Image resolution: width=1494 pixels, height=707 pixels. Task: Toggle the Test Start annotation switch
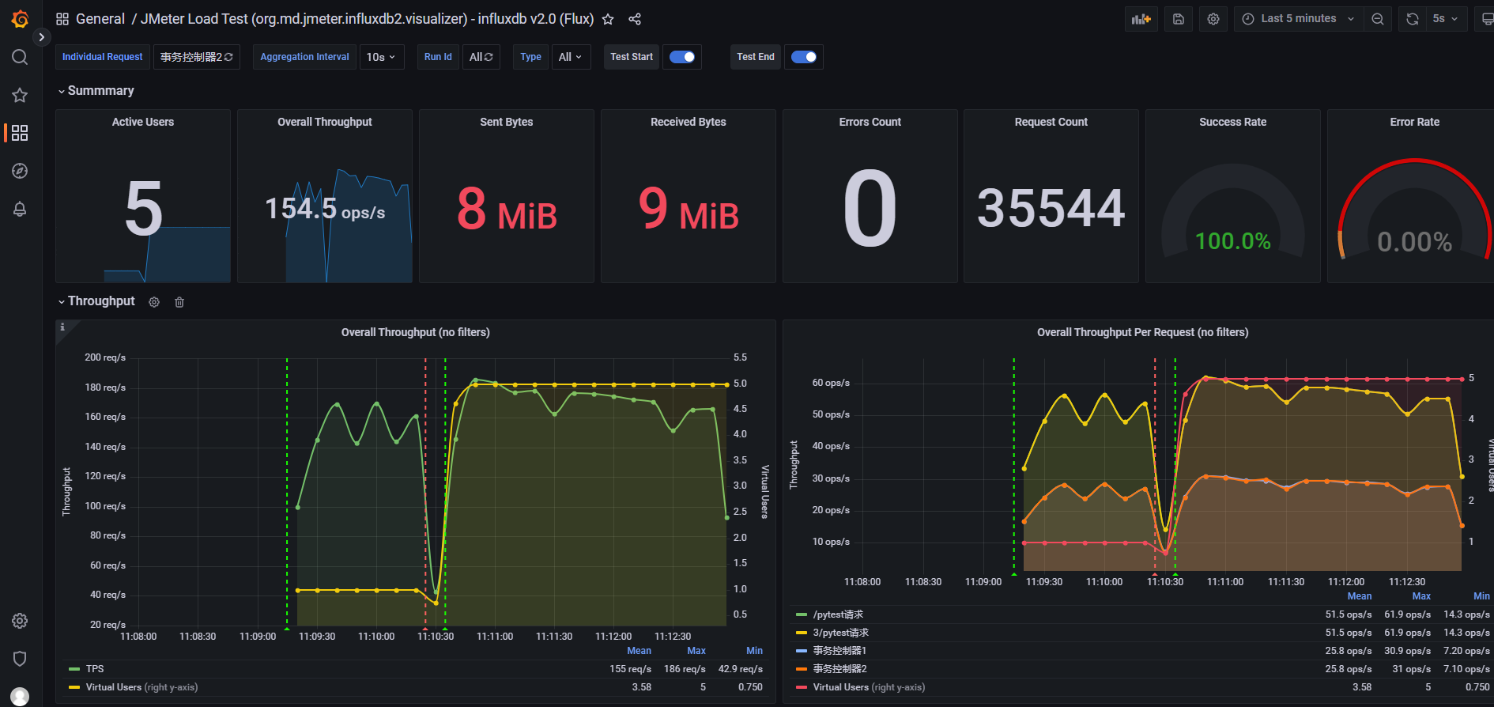(682, 57)
